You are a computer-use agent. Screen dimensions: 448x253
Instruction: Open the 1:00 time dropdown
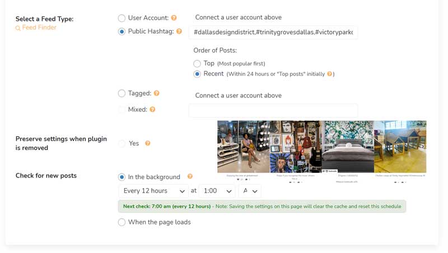[x=217, y=191]
